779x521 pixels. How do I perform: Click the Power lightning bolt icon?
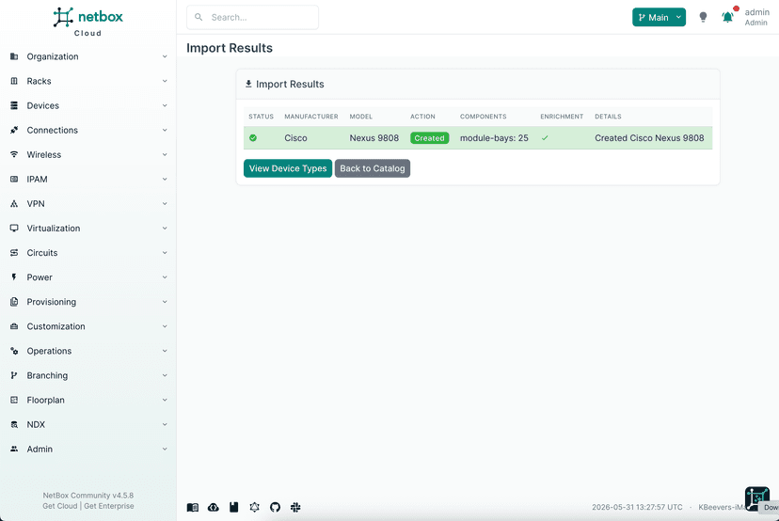pyautogui.click(x=14, y=277)
